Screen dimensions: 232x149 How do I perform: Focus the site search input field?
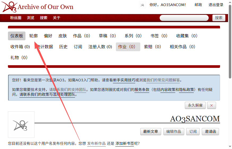pyautogui.click(x=184, y=18)
